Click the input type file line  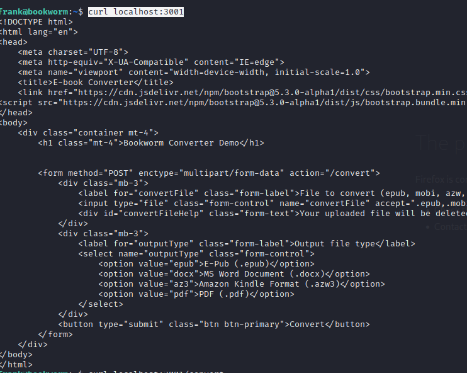273,204
